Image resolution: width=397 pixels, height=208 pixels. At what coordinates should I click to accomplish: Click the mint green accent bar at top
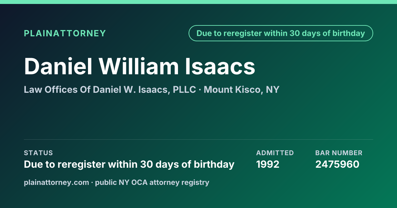tap(198, 2)
